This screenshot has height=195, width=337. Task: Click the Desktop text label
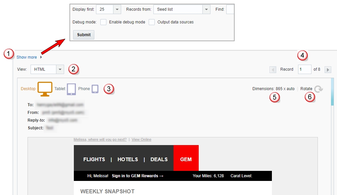[28, 89]
